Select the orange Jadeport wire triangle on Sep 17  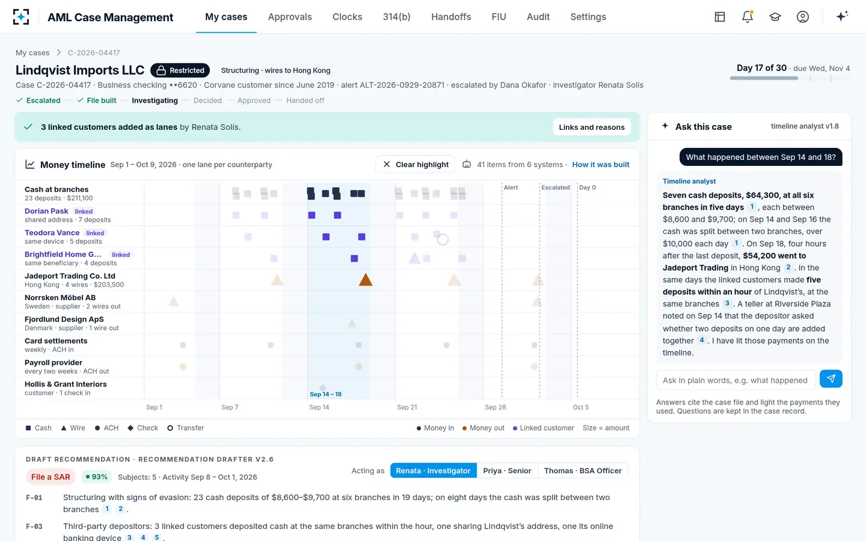tap(366, 280)
